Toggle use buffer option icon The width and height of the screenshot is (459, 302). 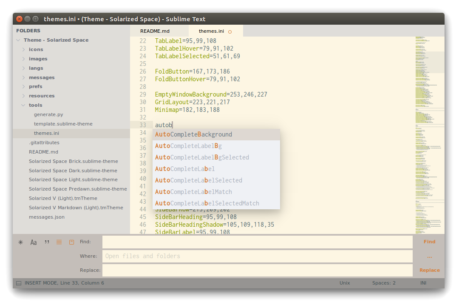point(71,242)
